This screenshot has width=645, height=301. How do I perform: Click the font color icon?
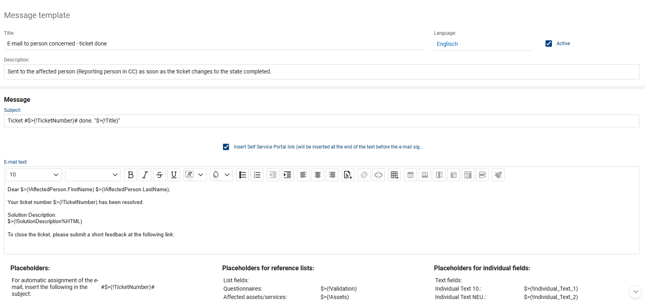pos(189,175)
